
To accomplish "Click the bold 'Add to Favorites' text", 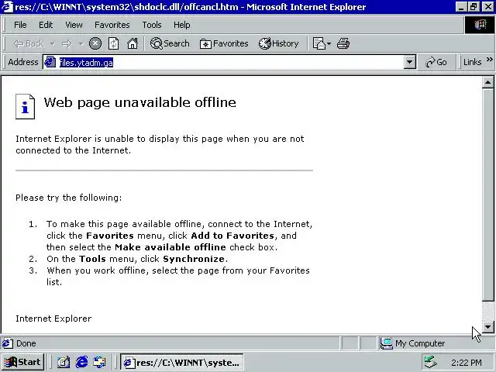I will [232, 236].
